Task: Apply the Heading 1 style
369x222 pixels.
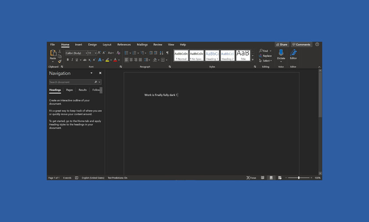Action: (212, 55)
